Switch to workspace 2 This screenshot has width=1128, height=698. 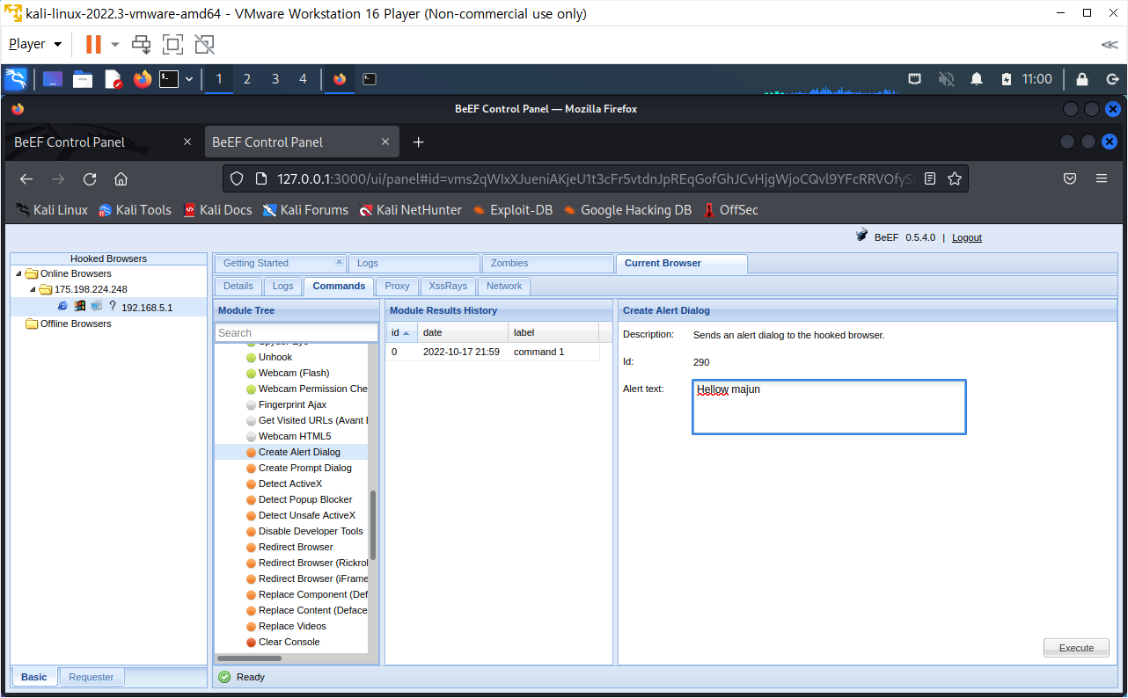tap(247, 79)
